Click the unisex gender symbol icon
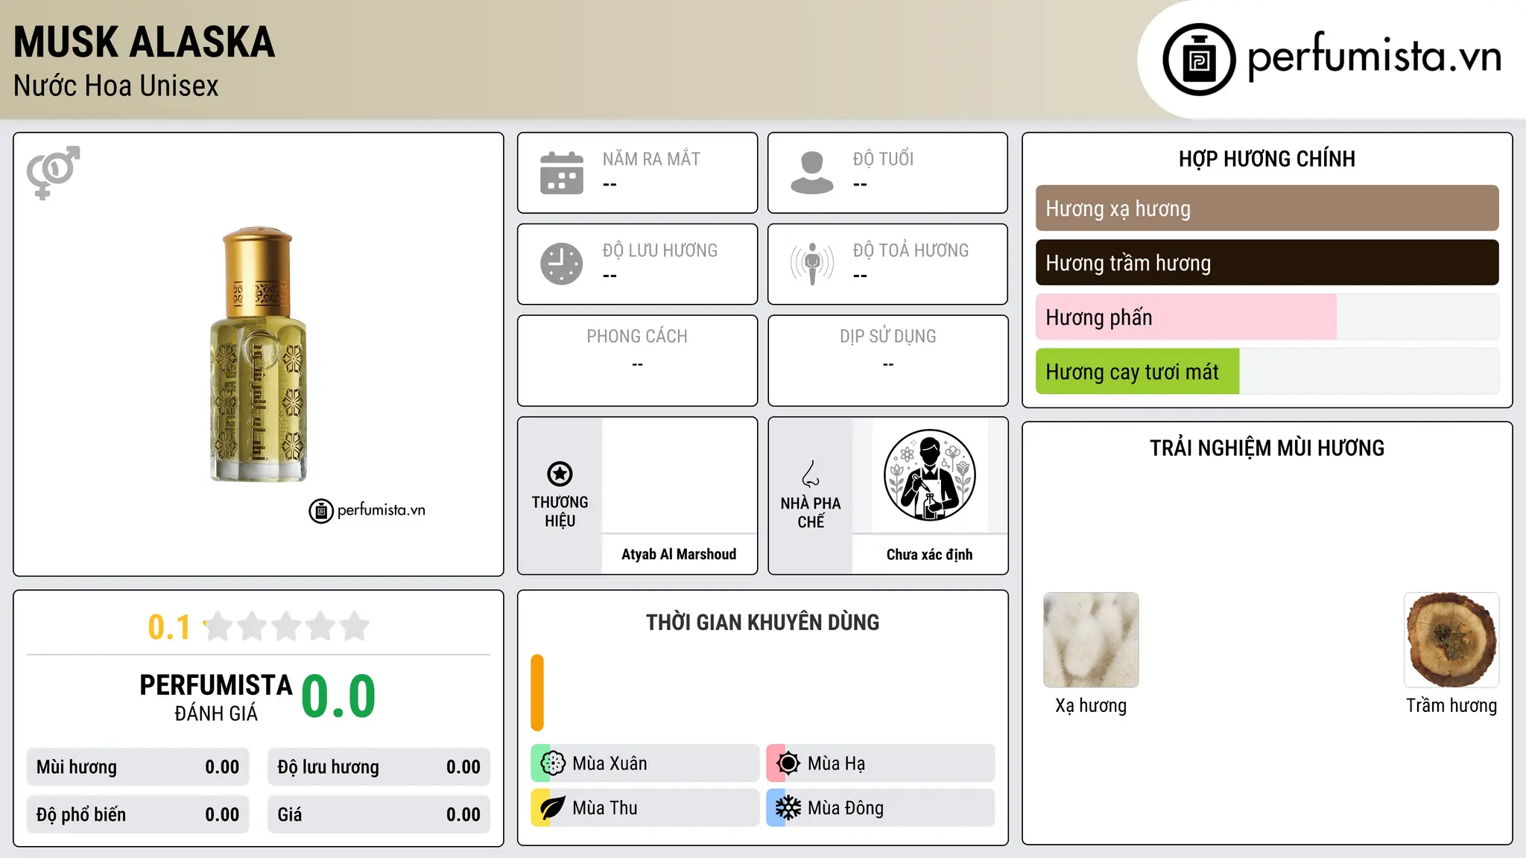Screen dimensions: 1526x858 53,173
